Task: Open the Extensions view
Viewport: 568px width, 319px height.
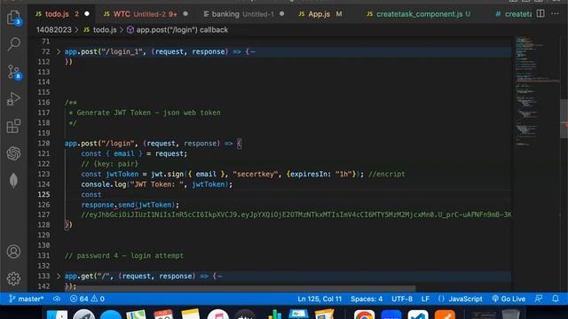Action: [13, 126]
